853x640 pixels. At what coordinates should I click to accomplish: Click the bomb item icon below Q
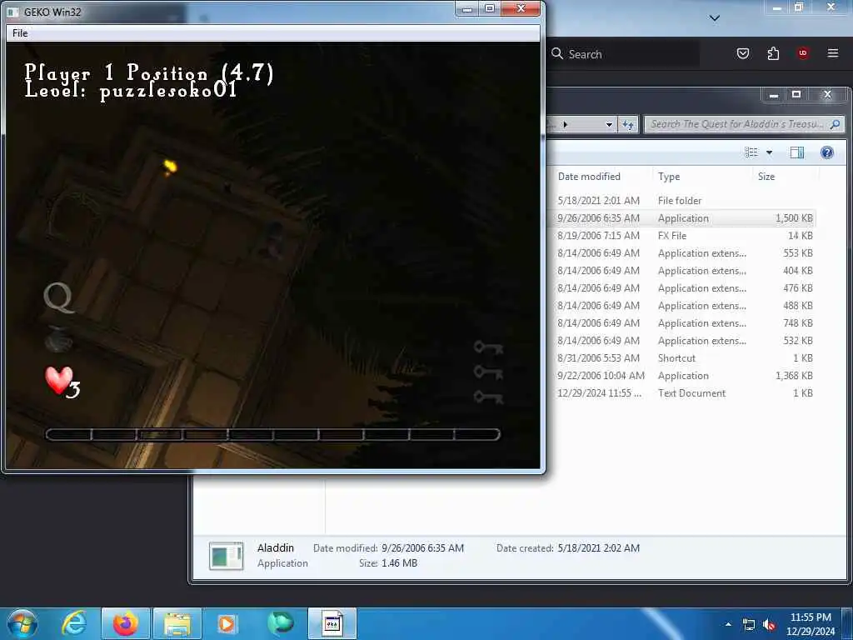coord(58,341)
